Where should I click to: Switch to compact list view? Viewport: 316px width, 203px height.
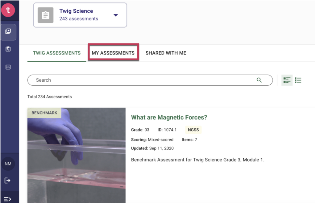click(298, 80)
